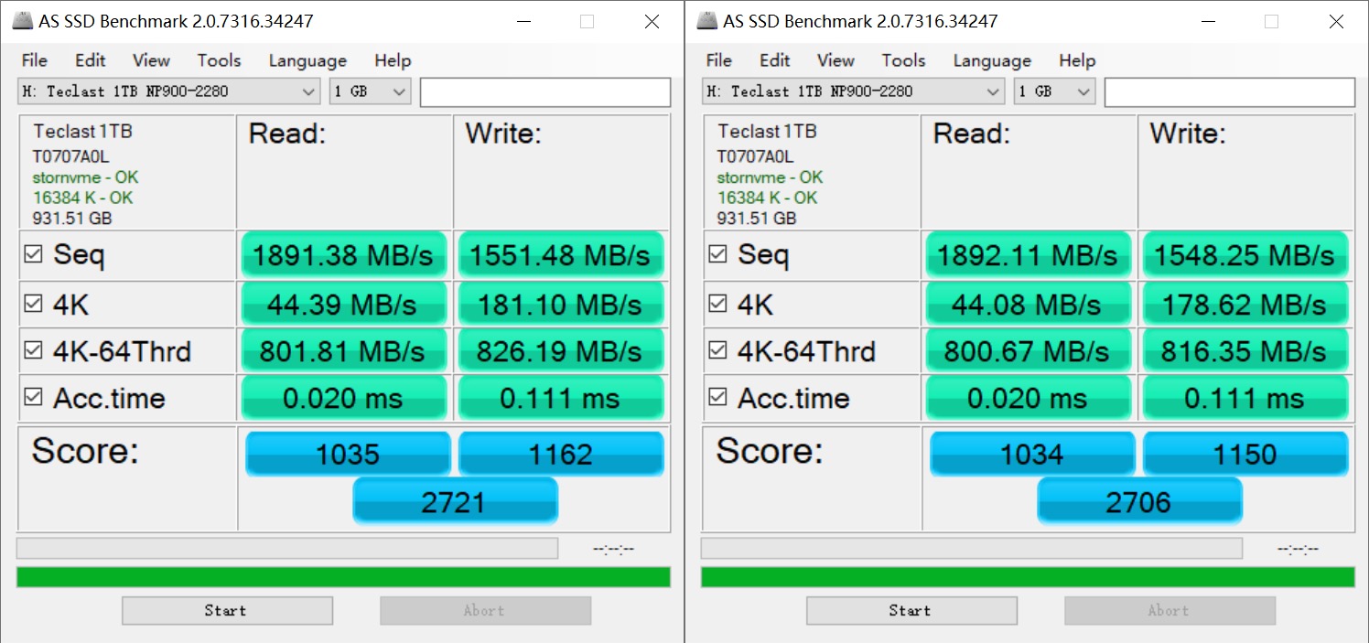Click 178.62 MB/s 4K write result
The width and height of the screenshot is (1369, 643).
(1245, 304)
